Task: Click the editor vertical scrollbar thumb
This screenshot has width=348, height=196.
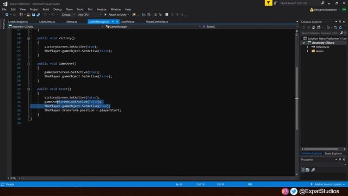Action: [x=297, y=99]
